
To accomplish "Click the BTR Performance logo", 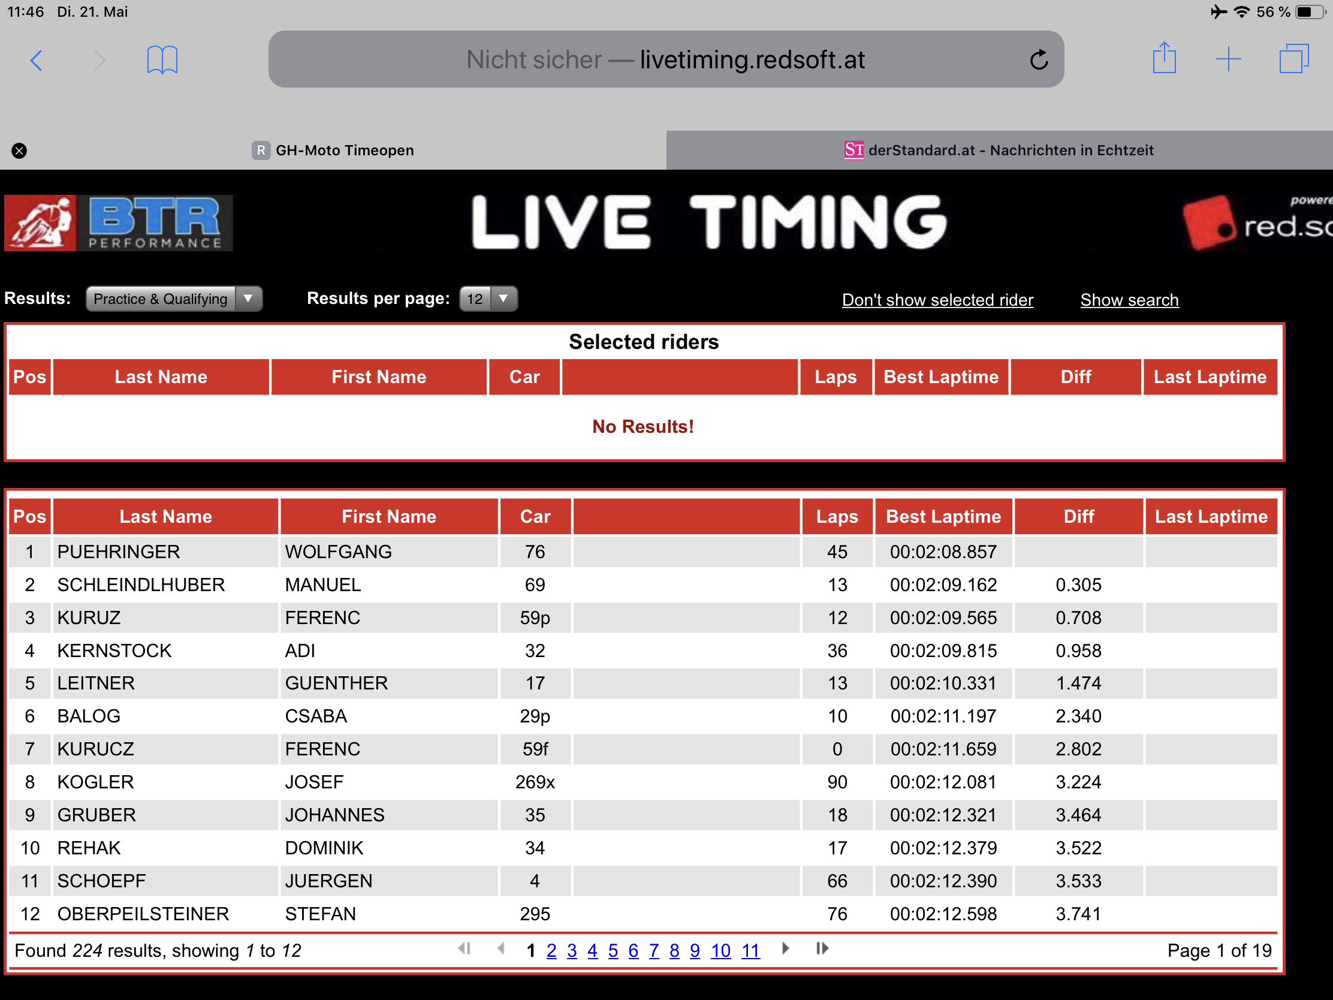I will coord(119,223).
